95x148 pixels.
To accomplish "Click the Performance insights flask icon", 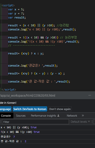I will click(58, 115).
